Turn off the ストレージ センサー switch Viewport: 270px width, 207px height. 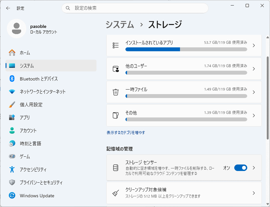tap(240, 168)
